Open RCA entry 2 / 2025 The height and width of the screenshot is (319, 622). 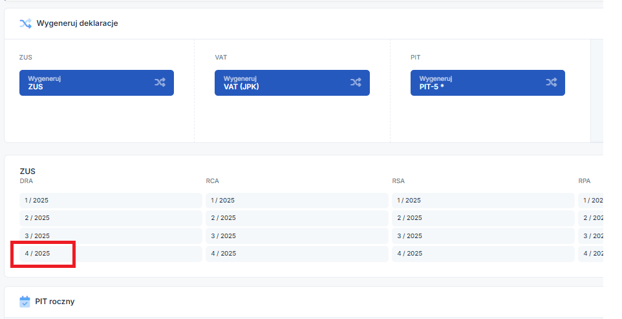pos(297,218)
